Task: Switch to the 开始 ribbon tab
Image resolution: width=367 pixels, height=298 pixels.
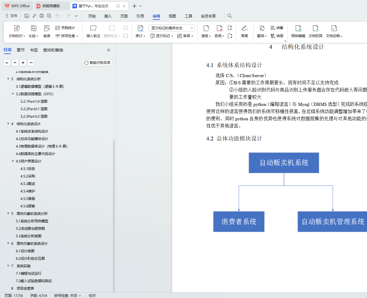Action: (92, 16)
